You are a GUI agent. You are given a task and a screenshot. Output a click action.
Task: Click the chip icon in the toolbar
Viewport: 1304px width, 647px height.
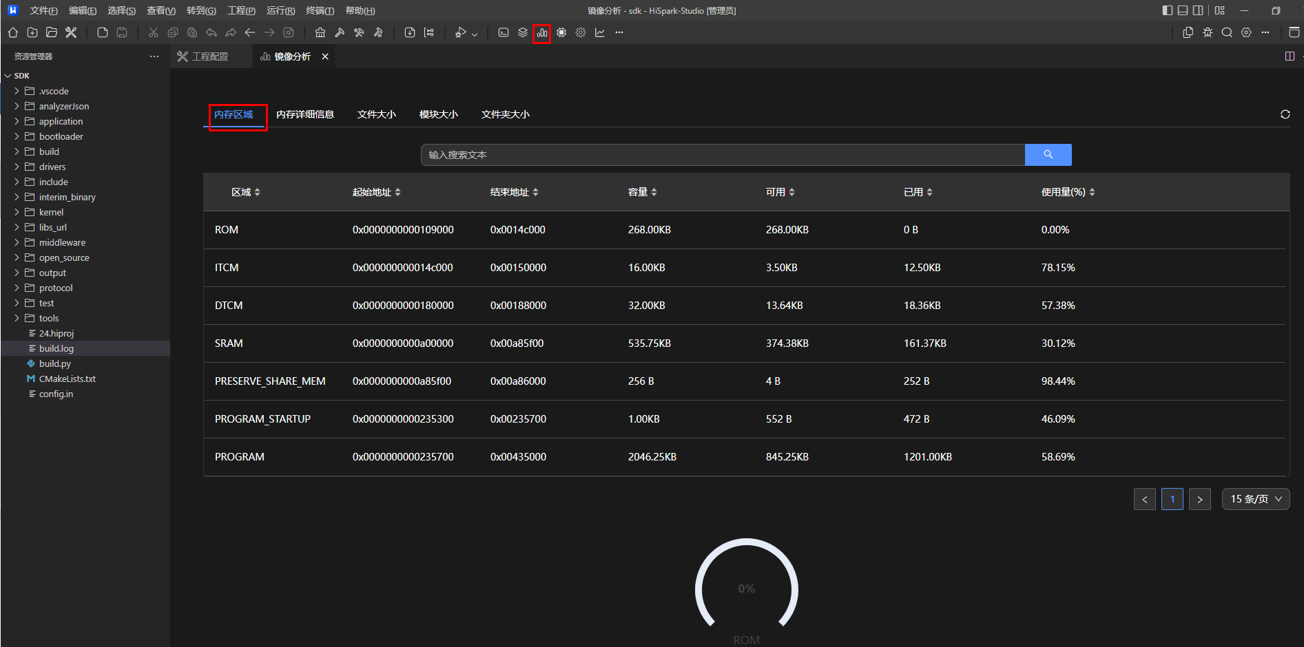click(561, 32)
